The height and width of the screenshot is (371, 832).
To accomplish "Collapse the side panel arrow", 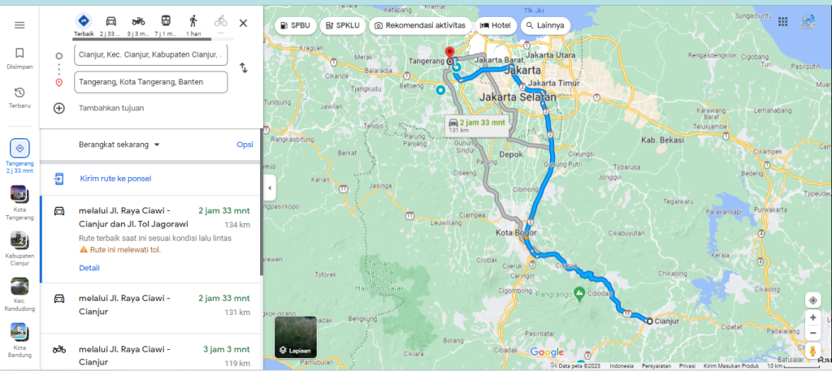I will click(x=269, y=188).
